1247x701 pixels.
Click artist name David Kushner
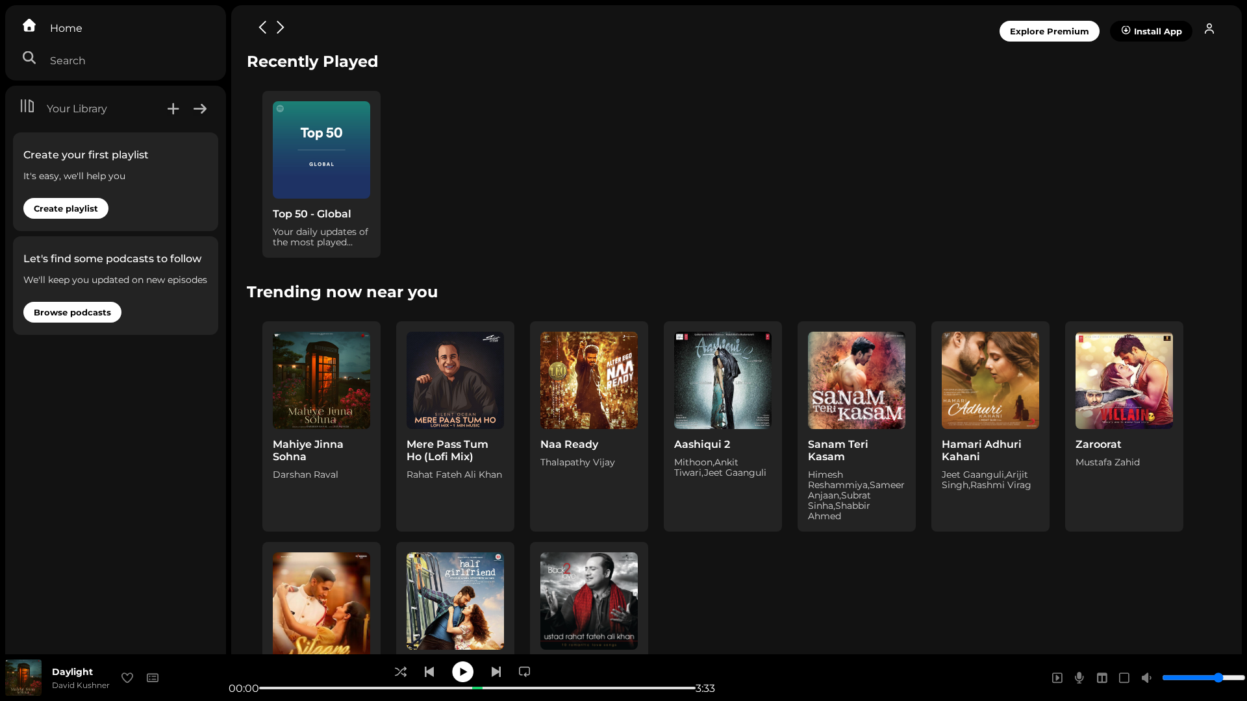tap(81, 685)
